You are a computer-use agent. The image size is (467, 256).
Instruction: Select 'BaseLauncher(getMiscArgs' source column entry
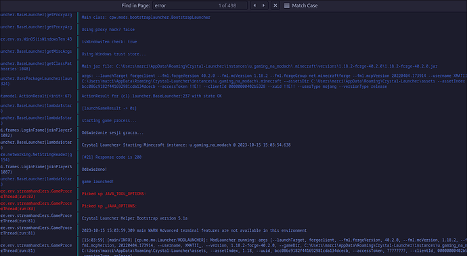36,51
